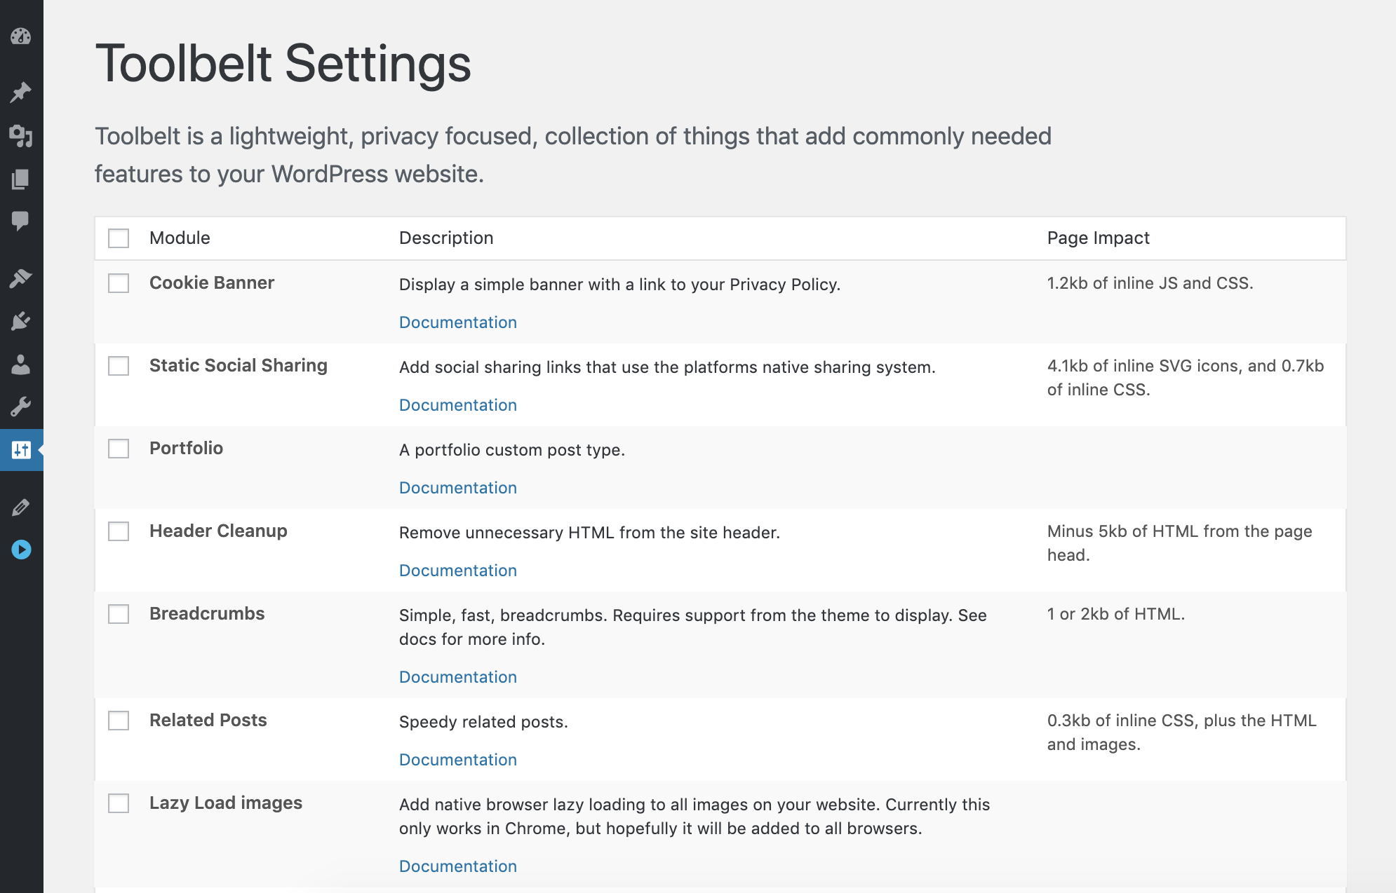
Task: Open the Plugins plug icon
Action: click(21, 321)
